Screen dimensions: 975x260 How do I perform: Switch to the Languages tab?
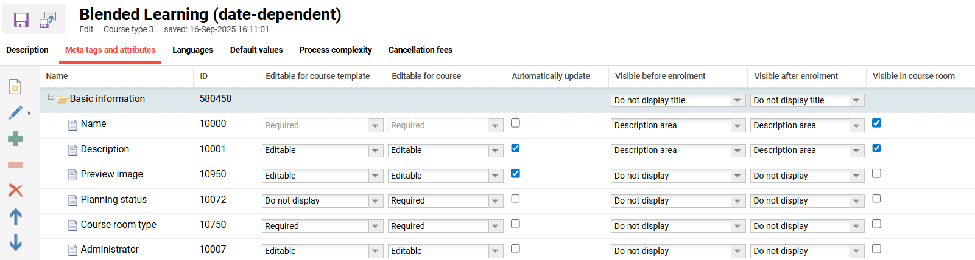click(192, 50)
